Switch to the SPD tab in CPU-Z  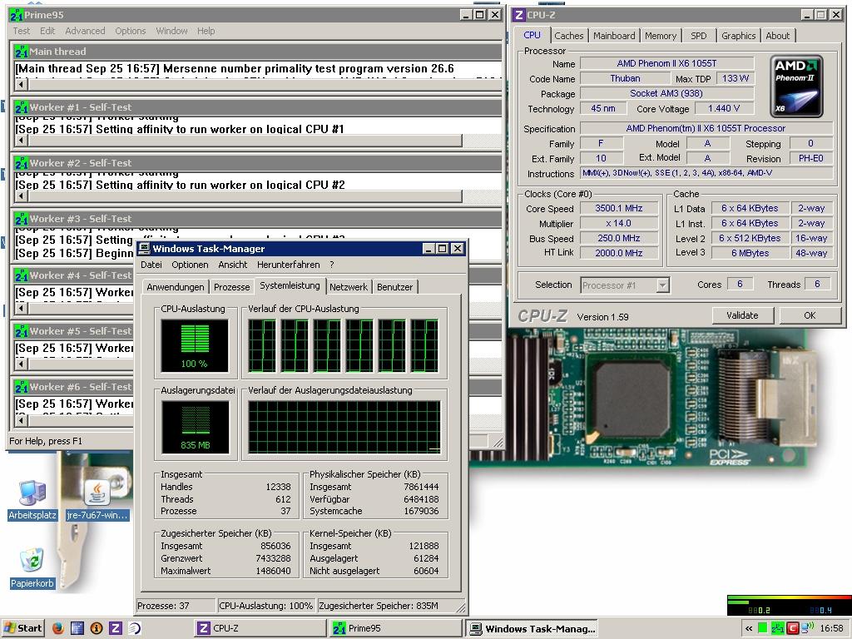699,36
